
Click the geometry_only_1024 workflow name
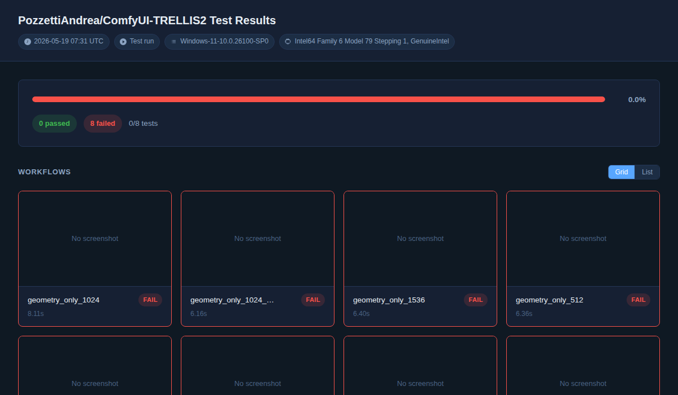(63, 300)
